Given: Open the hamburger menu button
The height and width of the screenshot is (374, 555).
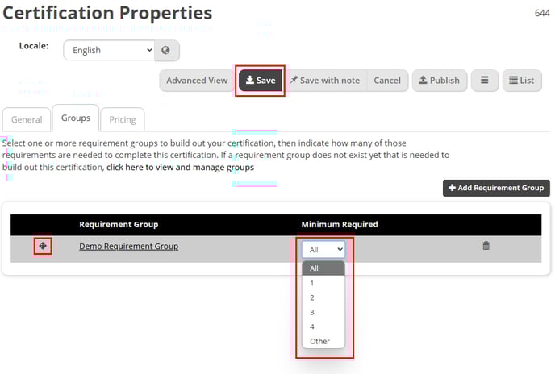Looking at the screenshot, I should (485, 81).
